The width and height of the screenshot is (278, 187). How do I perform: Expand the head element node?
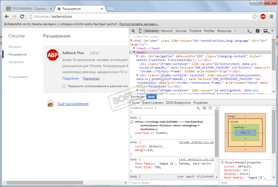[x=134, y=48]
